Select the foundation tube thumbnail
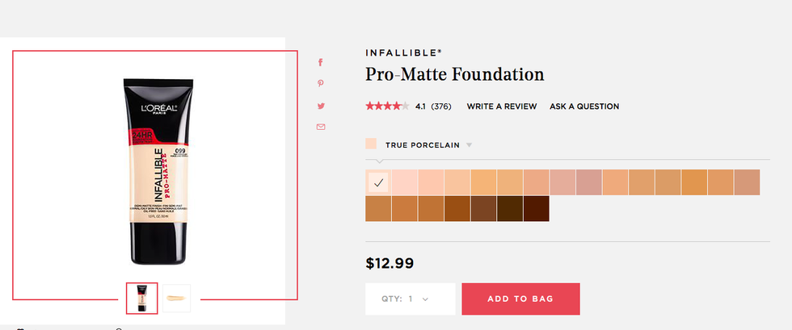The height and width of the screenshot is (330, 792). (142, 298)
